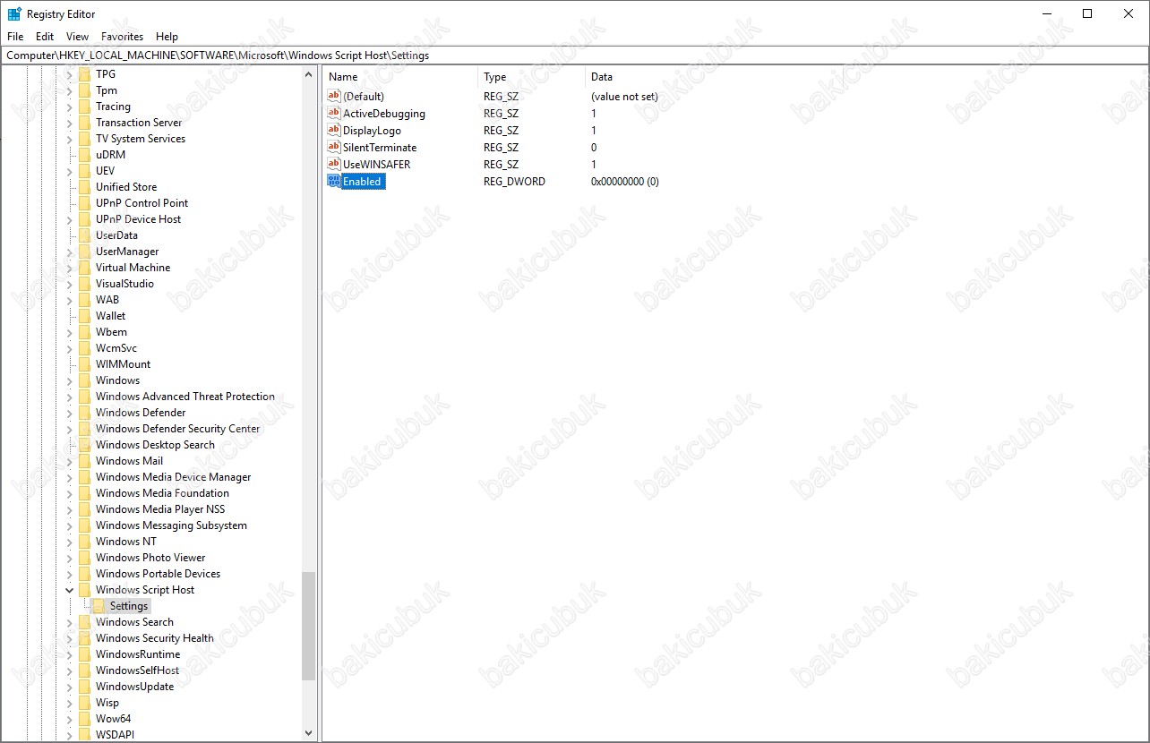The width and height of the screenshot is (1150, 743).
Task: Click the string icon beside (Default) value
Action: coord(334,97)
